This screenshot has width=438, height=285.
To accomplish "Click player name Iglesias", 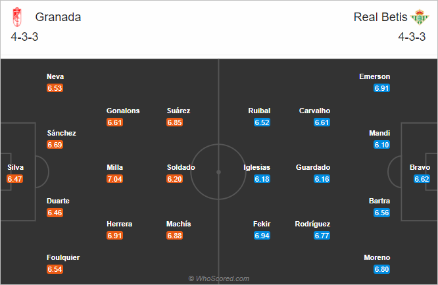I will (x=256, y=167).
